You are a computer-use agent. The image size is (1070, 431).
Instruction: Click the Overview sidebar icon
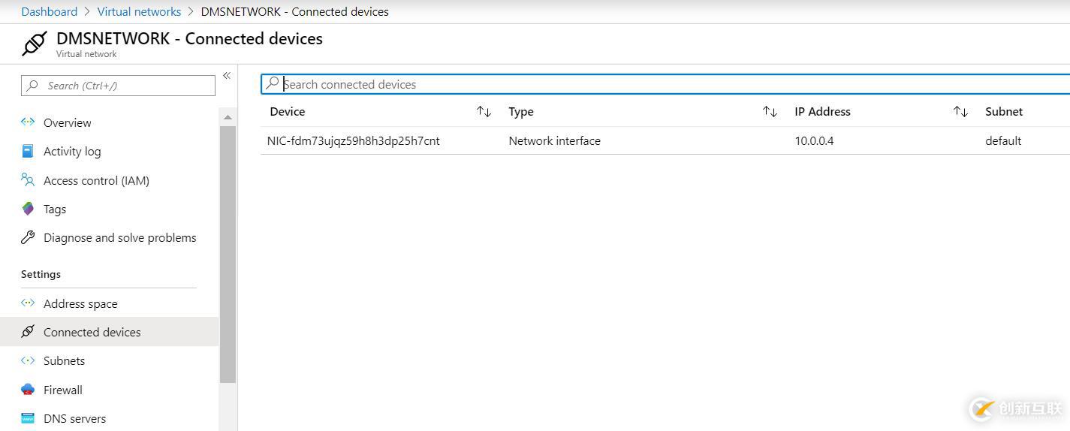[28, 122]
